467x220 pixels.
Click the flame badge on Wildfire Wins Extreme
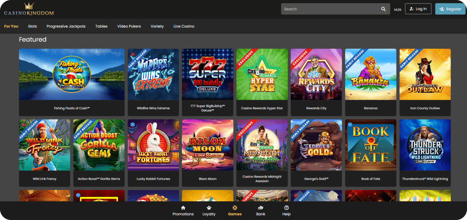[x=133, y=54]
